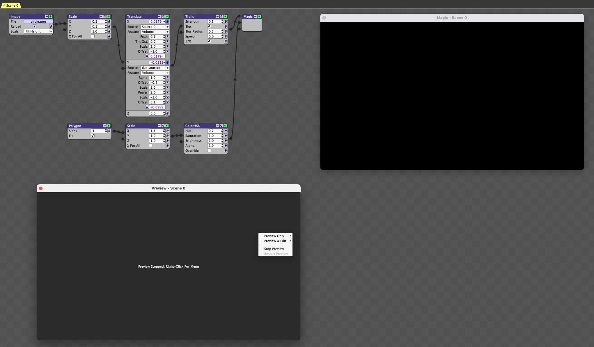This screenshot has width=594, height=347.
Task: Enable X For All in Scale with X 1.1
Action: [151, 146]
